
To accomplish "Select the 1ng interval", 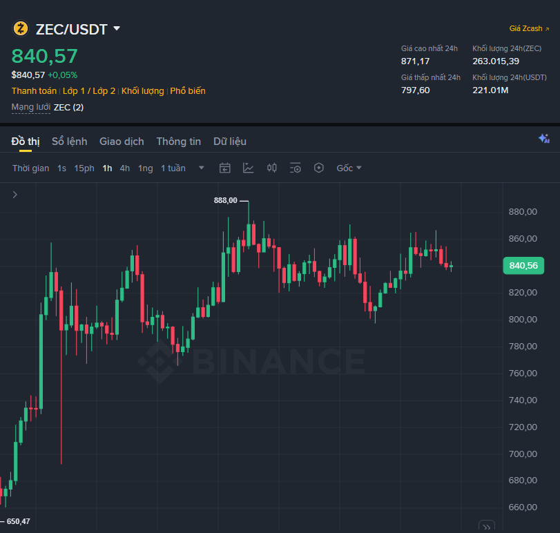I will (146, 168).
